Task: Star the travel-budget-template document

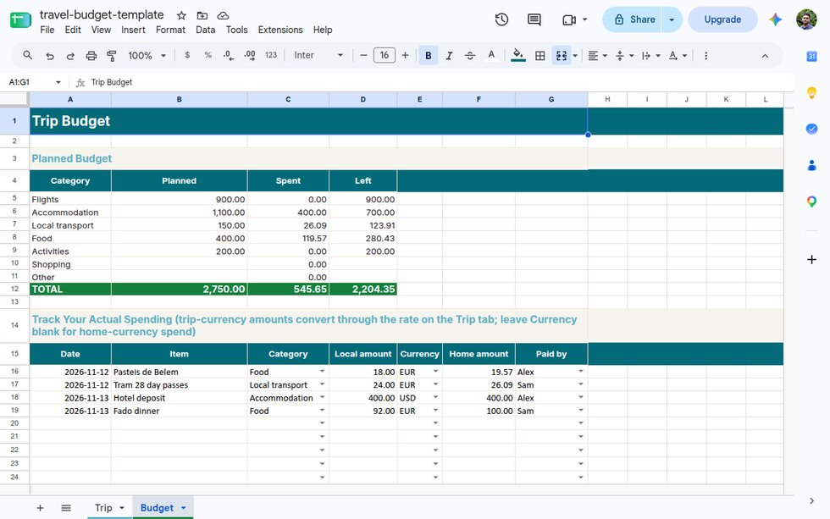Action: 181,15
